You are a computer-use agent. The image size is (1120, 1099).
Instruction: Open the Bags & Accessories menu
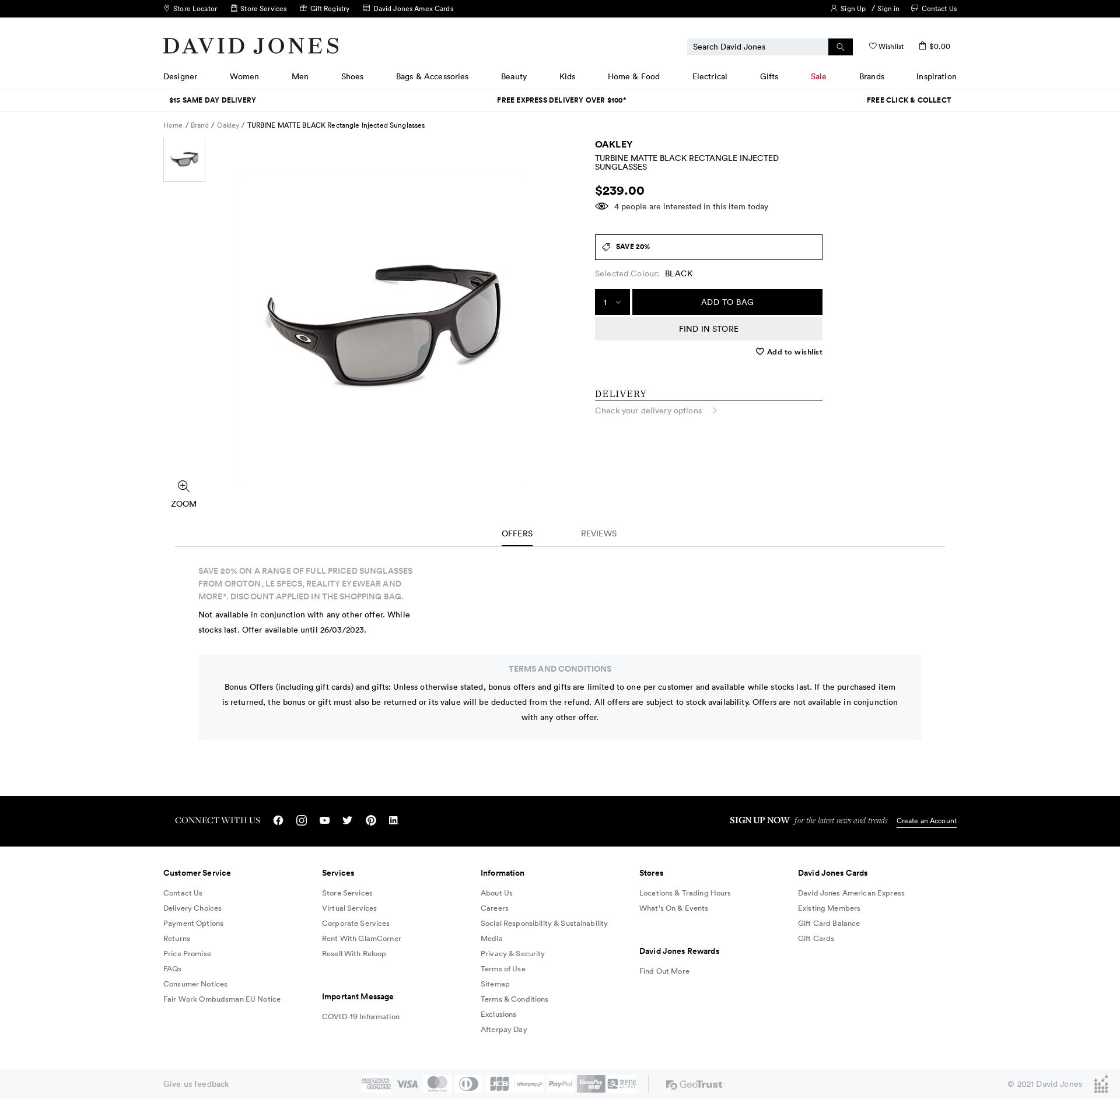[x=432, y=76]
